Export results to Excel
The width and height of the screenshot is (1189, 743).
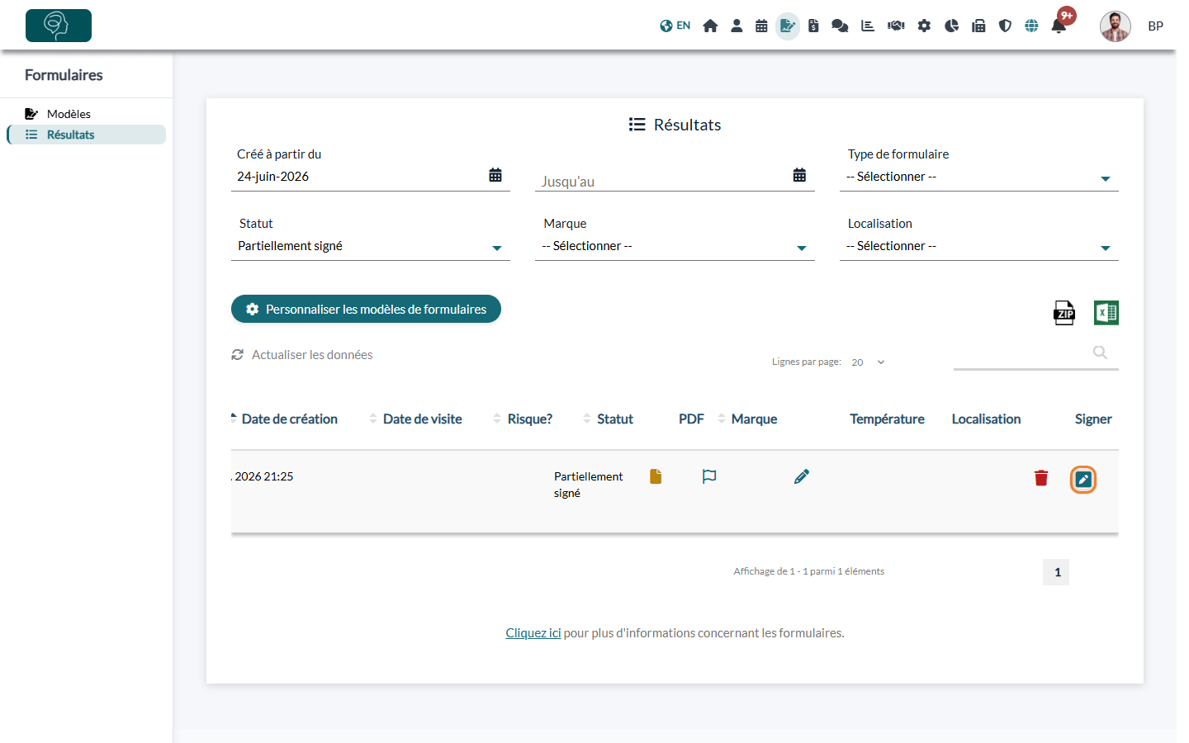(1106, 313)
